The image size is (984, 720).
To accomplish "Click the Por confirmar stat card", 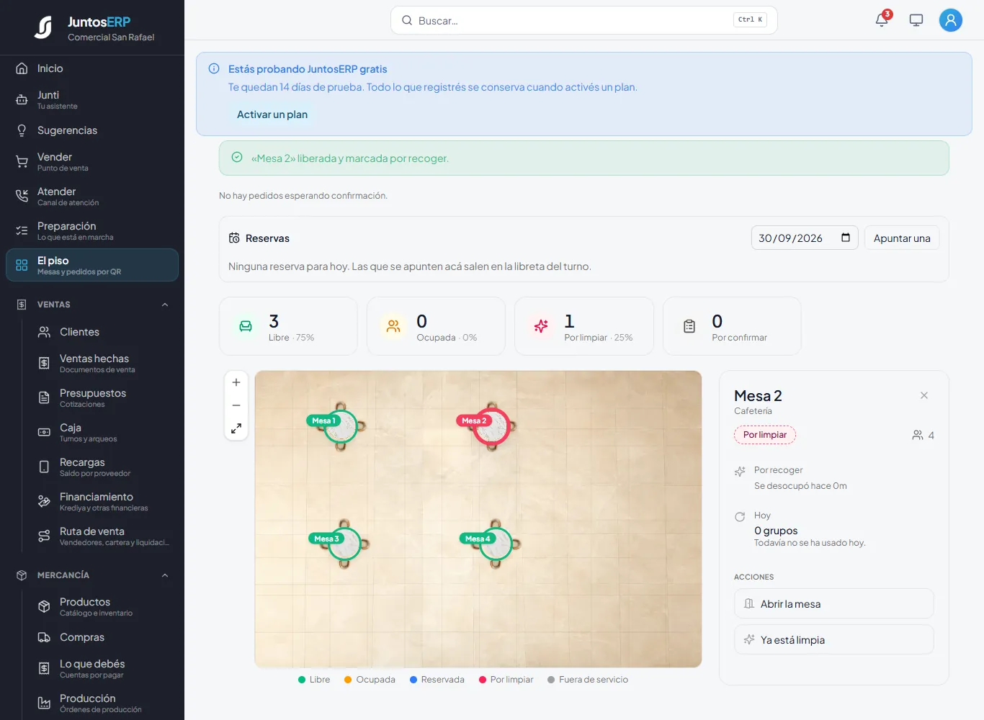I will coord(732,326).
